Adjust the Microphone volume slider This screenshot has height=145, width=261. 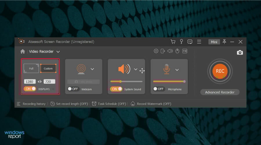[x=169, y=81]
